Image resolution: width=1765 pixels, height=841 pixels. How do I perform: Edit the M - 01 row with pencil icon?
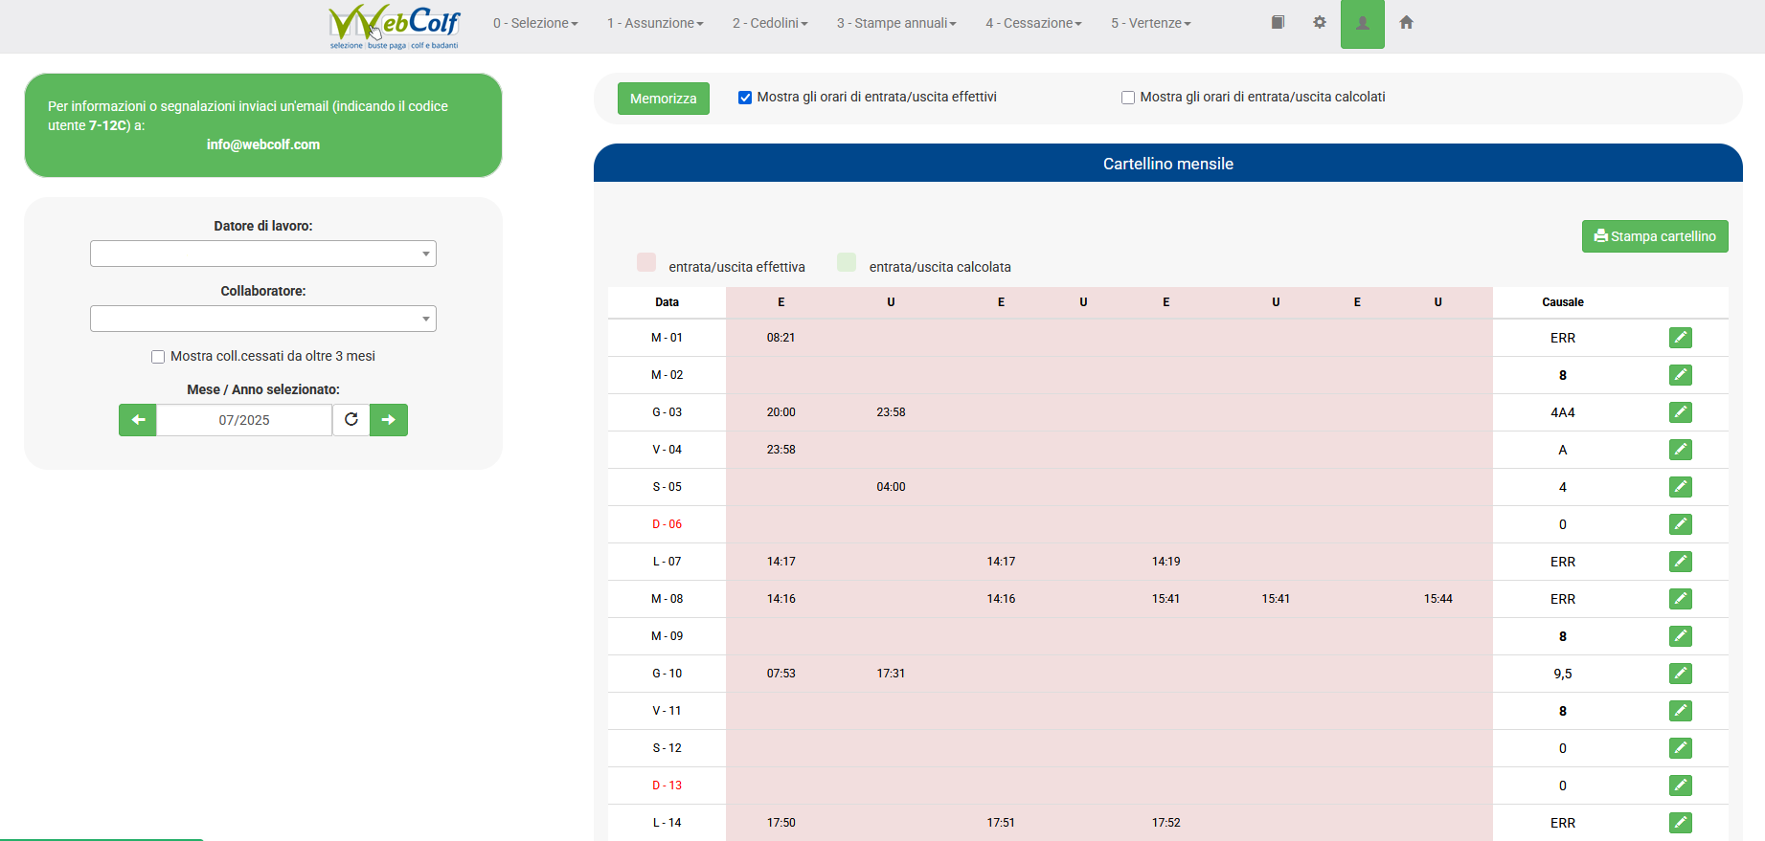click(x=1680, y=338)
